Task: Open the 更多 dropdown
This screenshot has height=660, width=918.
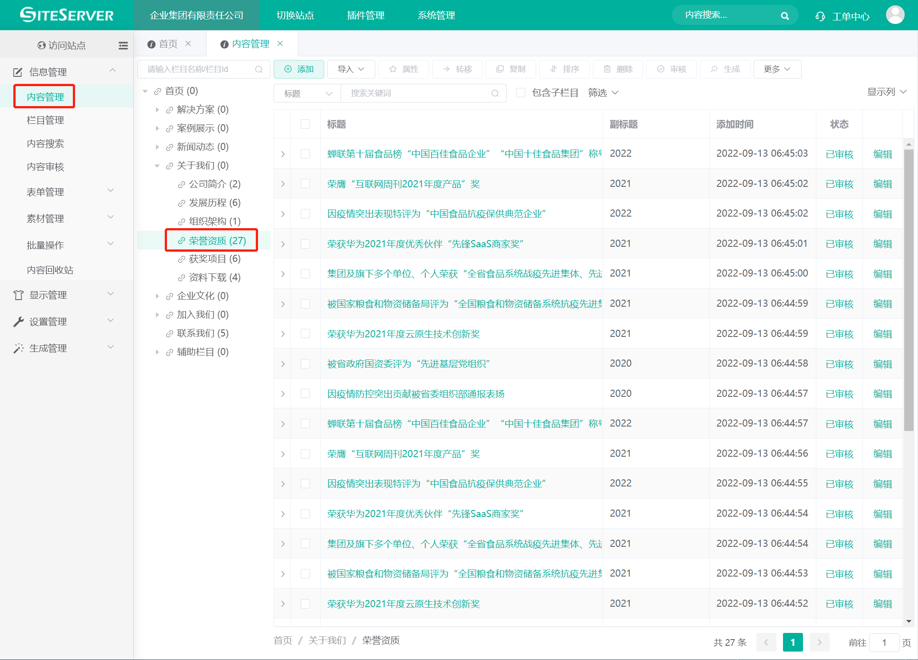Action: pos(777,69)
